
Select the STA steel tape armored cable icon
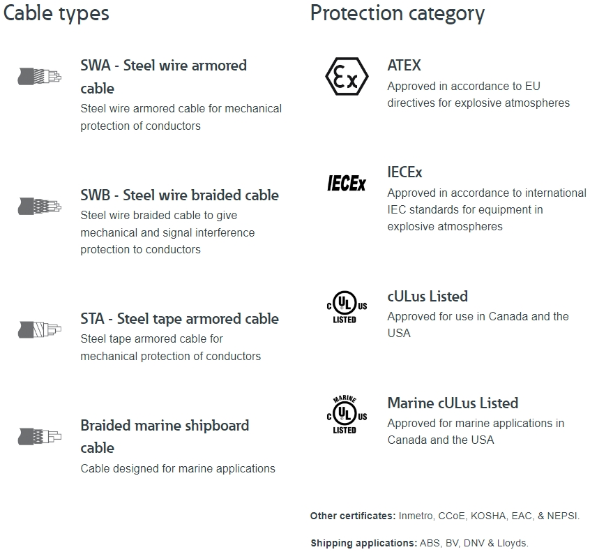pos(40,329)
